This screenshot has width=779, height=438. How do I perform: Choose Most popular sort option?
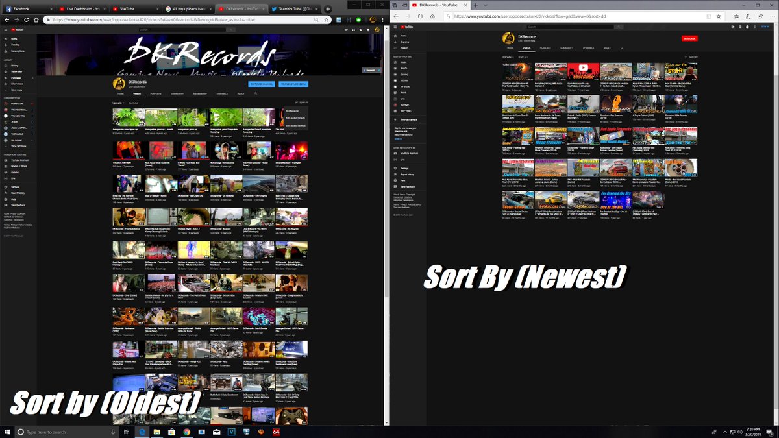click(292, 111)
